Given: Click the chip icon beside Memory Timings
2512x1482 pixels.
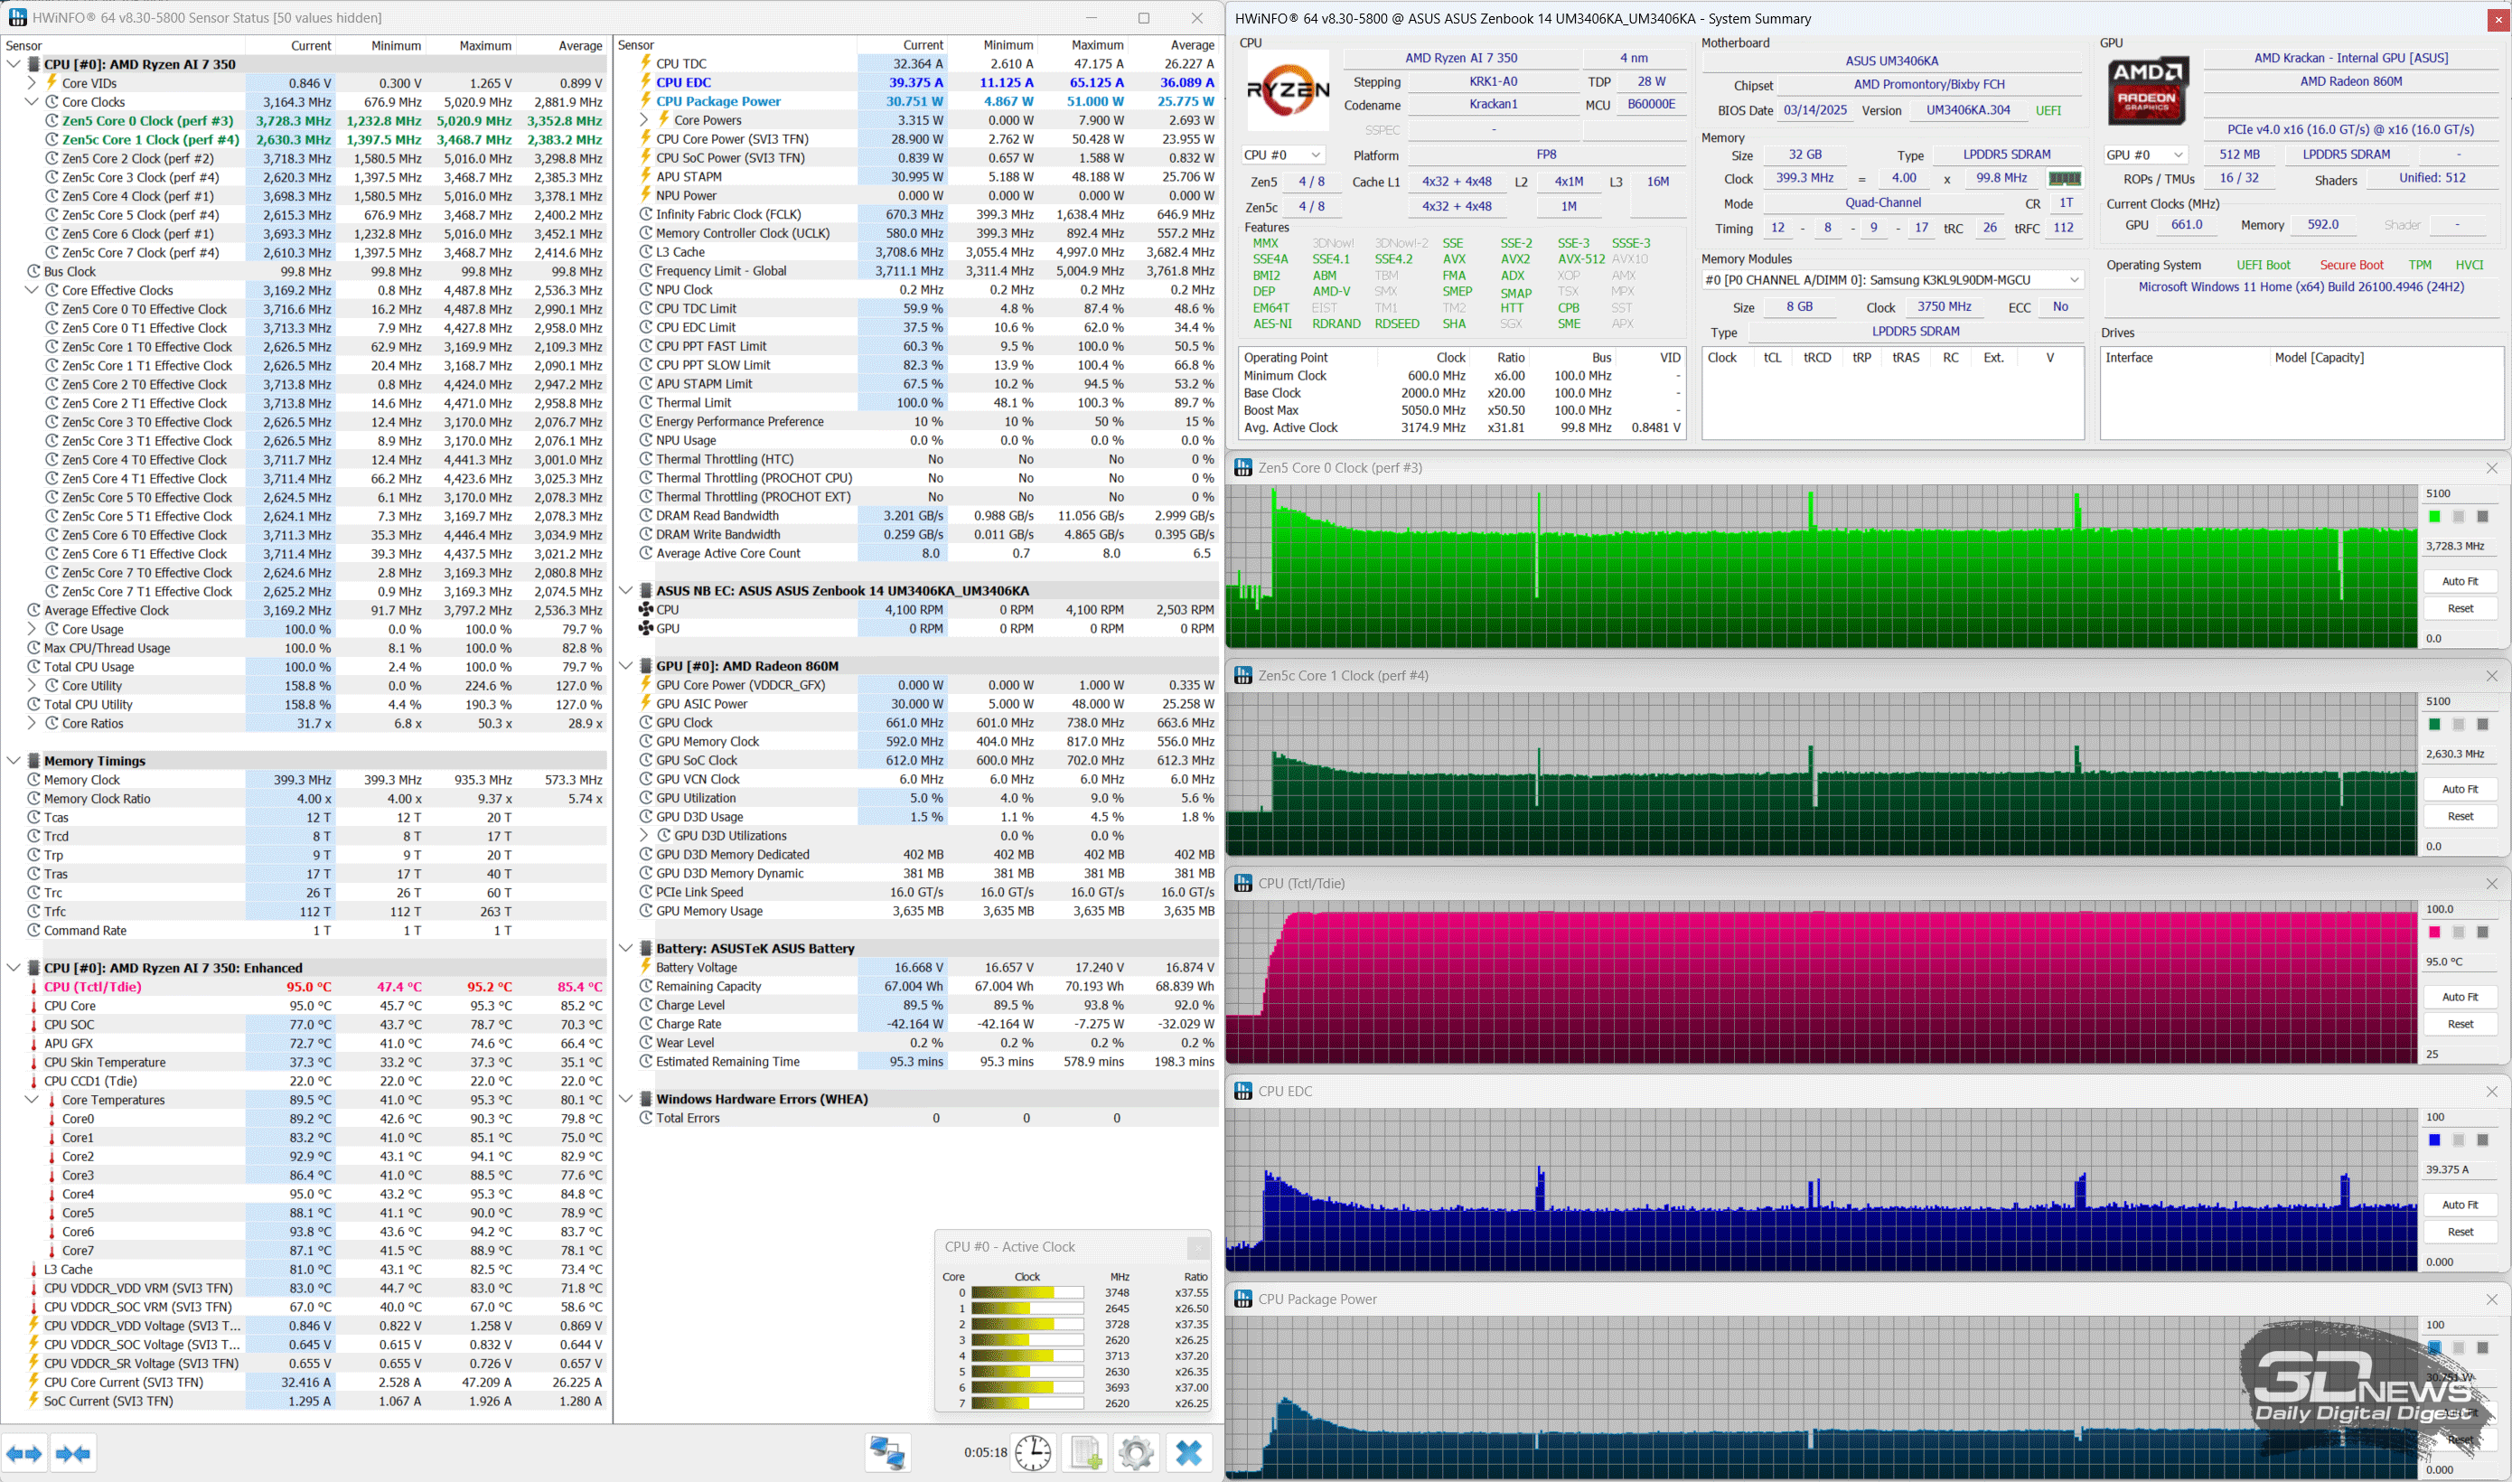Looking at the screenshot, I should point(34,761).
